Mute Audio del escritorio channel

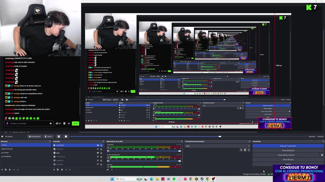[x=108, y=161]
